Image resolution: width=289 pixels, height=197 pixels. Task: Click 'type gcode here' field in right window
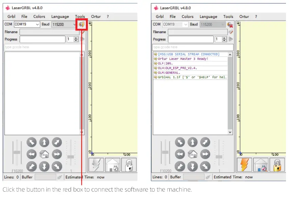pos(193,47)
